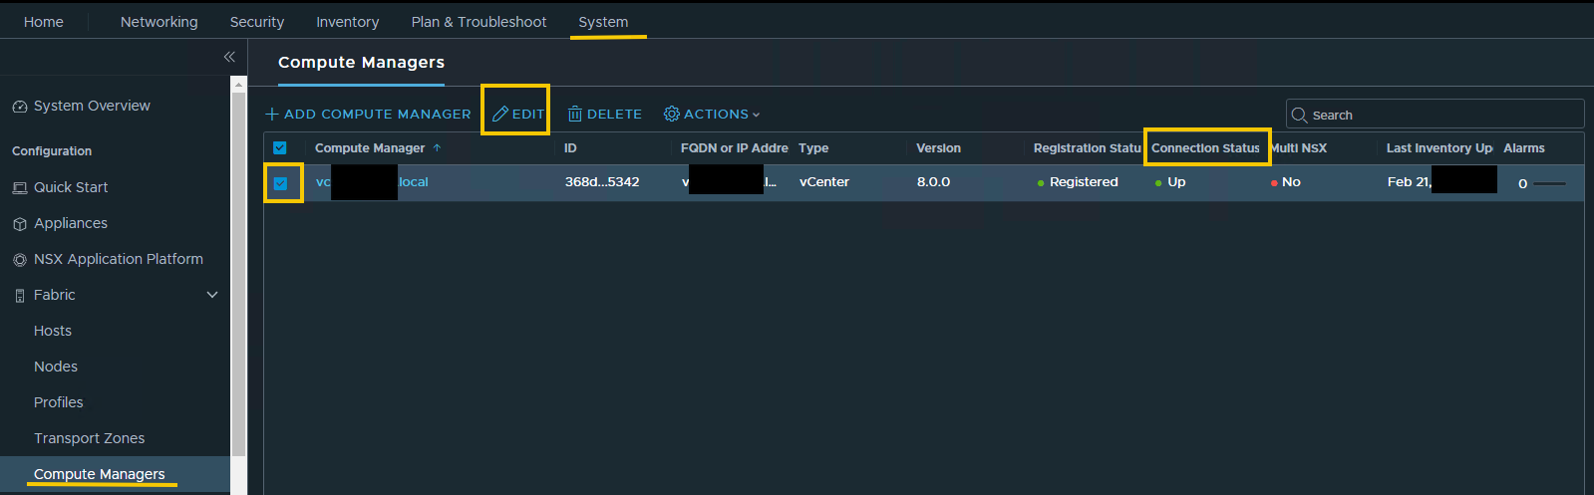Open Quick Start in sidebar
1594x495 pixels.
[71, 187]
